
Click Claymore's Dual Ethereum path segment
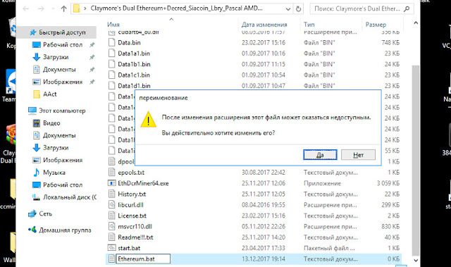tap(176, 8)
